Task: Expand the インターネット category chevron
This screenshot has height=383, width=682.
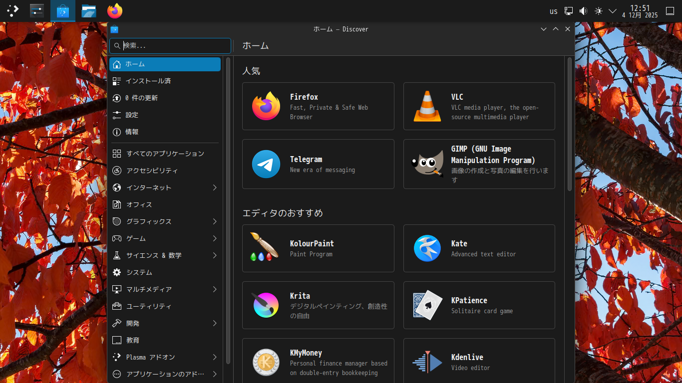Action: pos(215,188)
